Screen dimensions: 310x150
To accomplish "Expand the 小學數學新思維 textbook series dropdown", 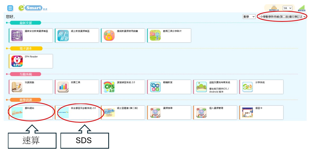I will pos(283,17).
